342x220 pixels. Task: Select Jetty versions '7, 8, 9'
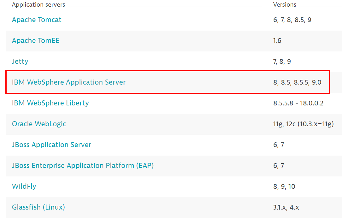(x=282, y=62)
